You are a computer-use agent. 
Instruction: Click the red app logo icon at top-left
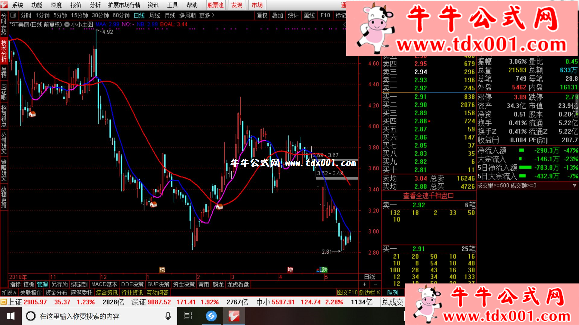5,5
